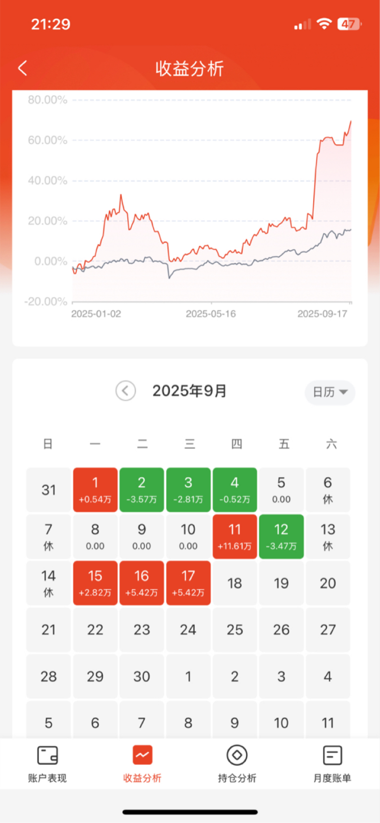This screenshot has height=823, width=380.
Task: Go to previous month with circled arrow
Action: tap(126, 391)
